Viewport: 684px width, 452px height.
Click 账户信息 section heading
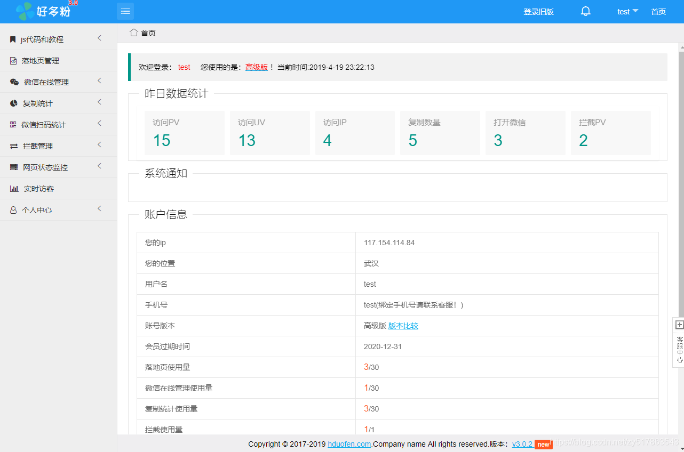(x=166, y=215)
